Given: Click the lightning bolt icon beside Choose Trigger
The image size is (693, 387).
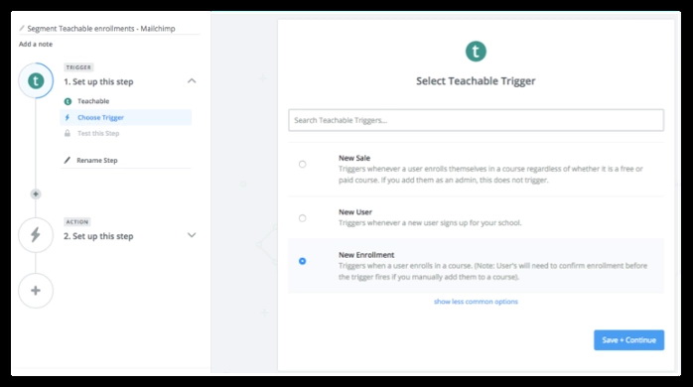Looking at the screenshot, I should [68, 117].
